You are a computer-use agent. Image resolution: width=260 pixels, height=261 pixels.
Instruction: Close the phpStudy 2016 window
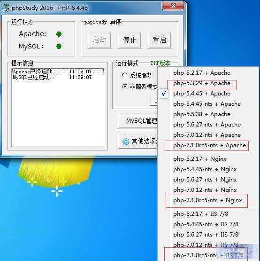[173, 6]
